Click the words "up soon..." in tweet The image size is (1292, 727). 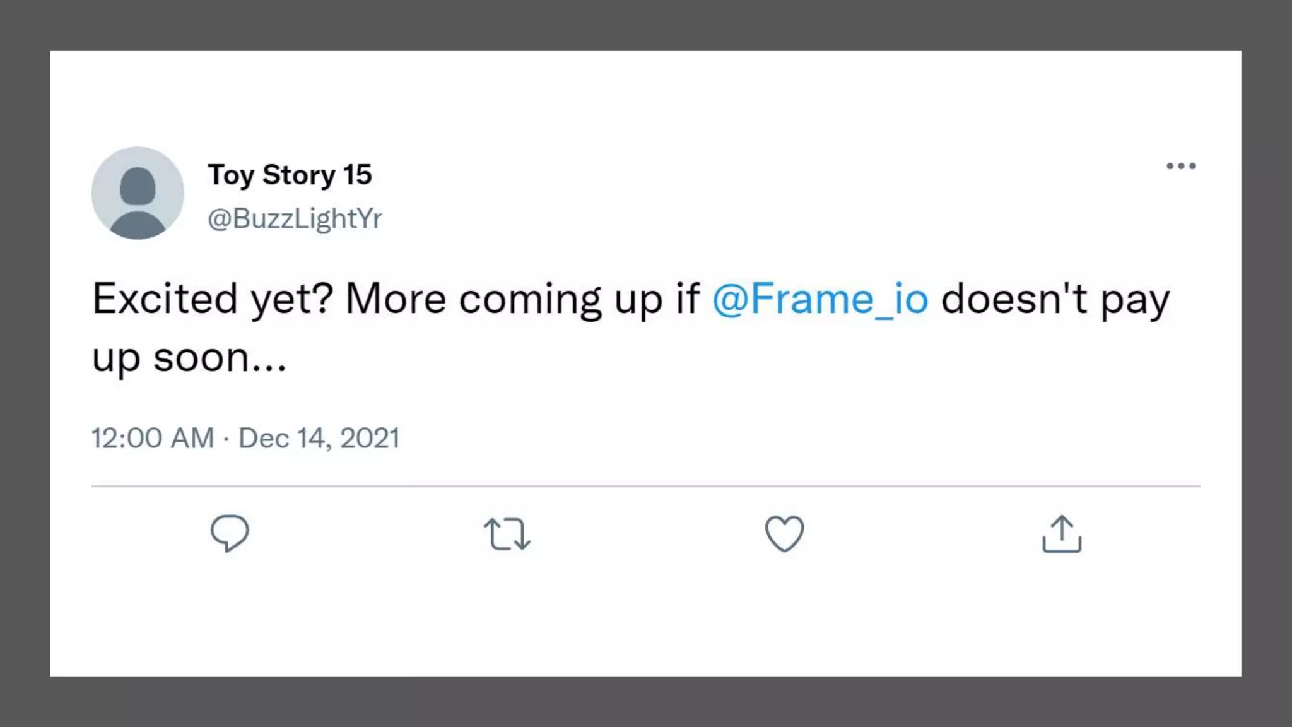[x=189, y=358]
